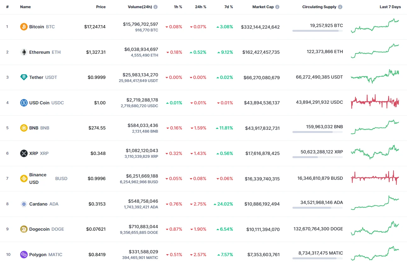This screenshot has width=407, height=264.
Task: Click the Polygon MATIC purple logo
Action: tap(24, 255)
